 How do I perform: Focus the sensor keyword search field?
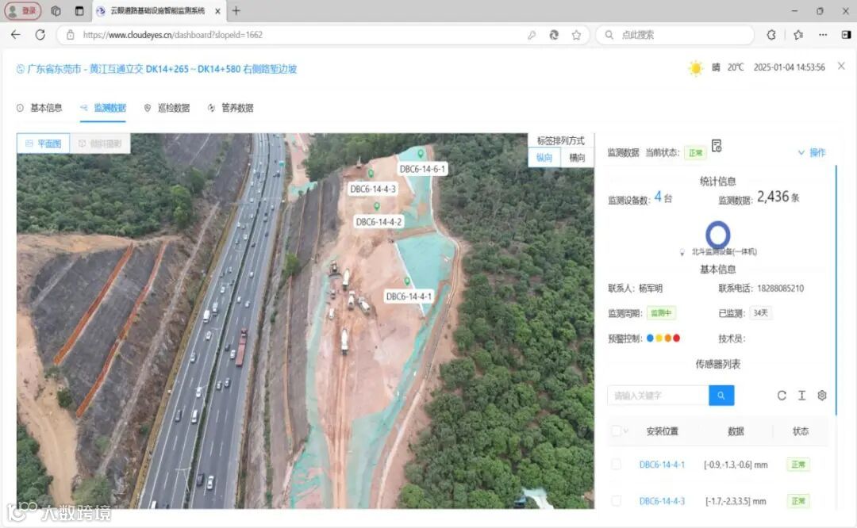pyautogui.click(x=658, y=396)
